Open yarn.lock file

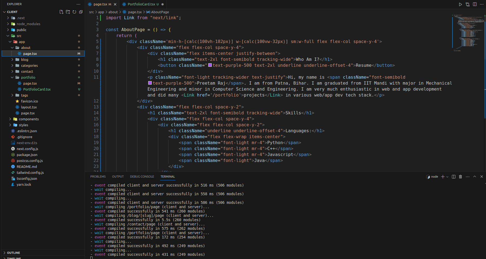tap(24, 184)
